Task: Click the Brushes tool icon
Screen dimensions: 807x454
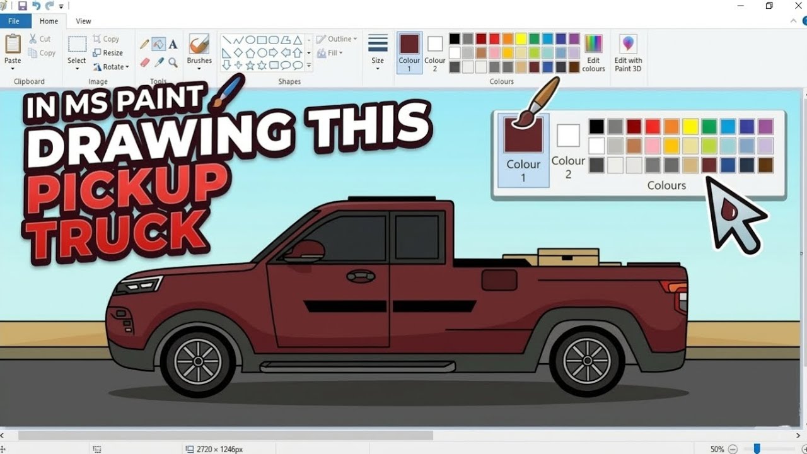Action: coord(199,45)
